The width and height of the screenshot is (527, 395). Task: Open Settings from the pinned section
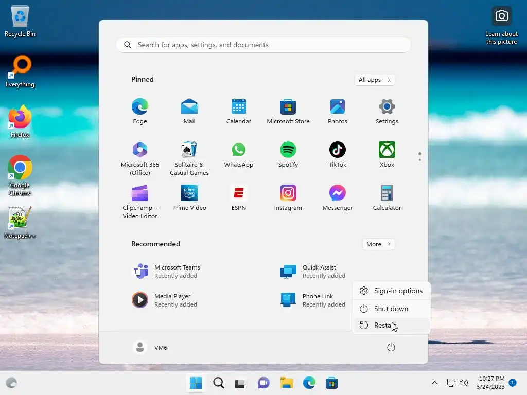pyautogui.click(x=387, y=112)
